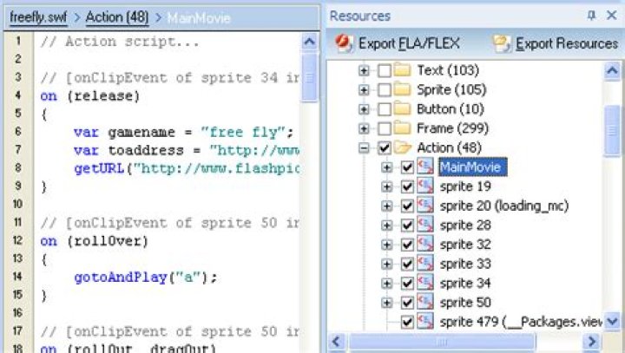This screenshot has width=625, height=353.
Task: Uncheck the sprite 33 checkbox
Action: (407, 264)
